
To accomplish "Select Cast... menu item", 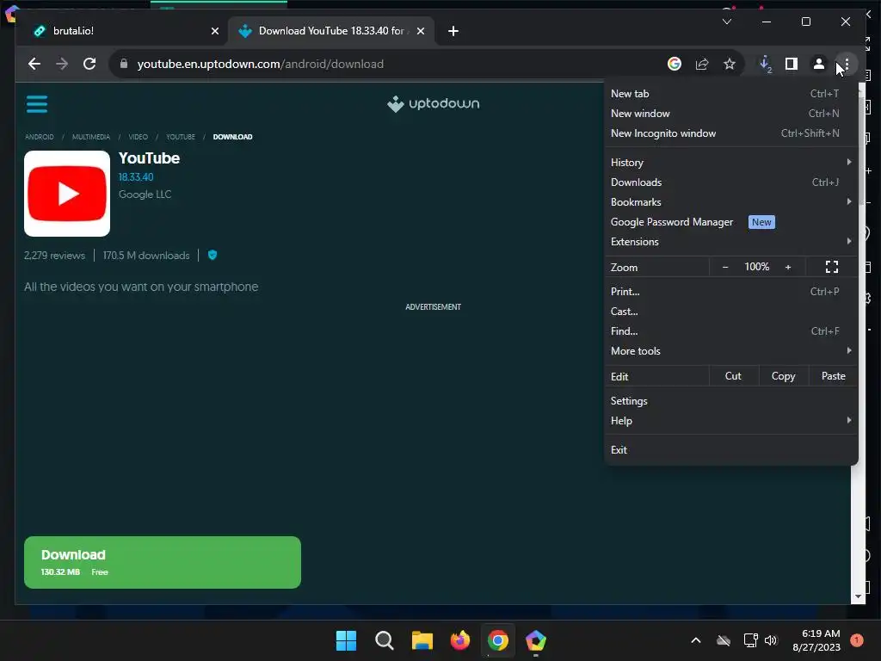I will [x=731, y=312].
